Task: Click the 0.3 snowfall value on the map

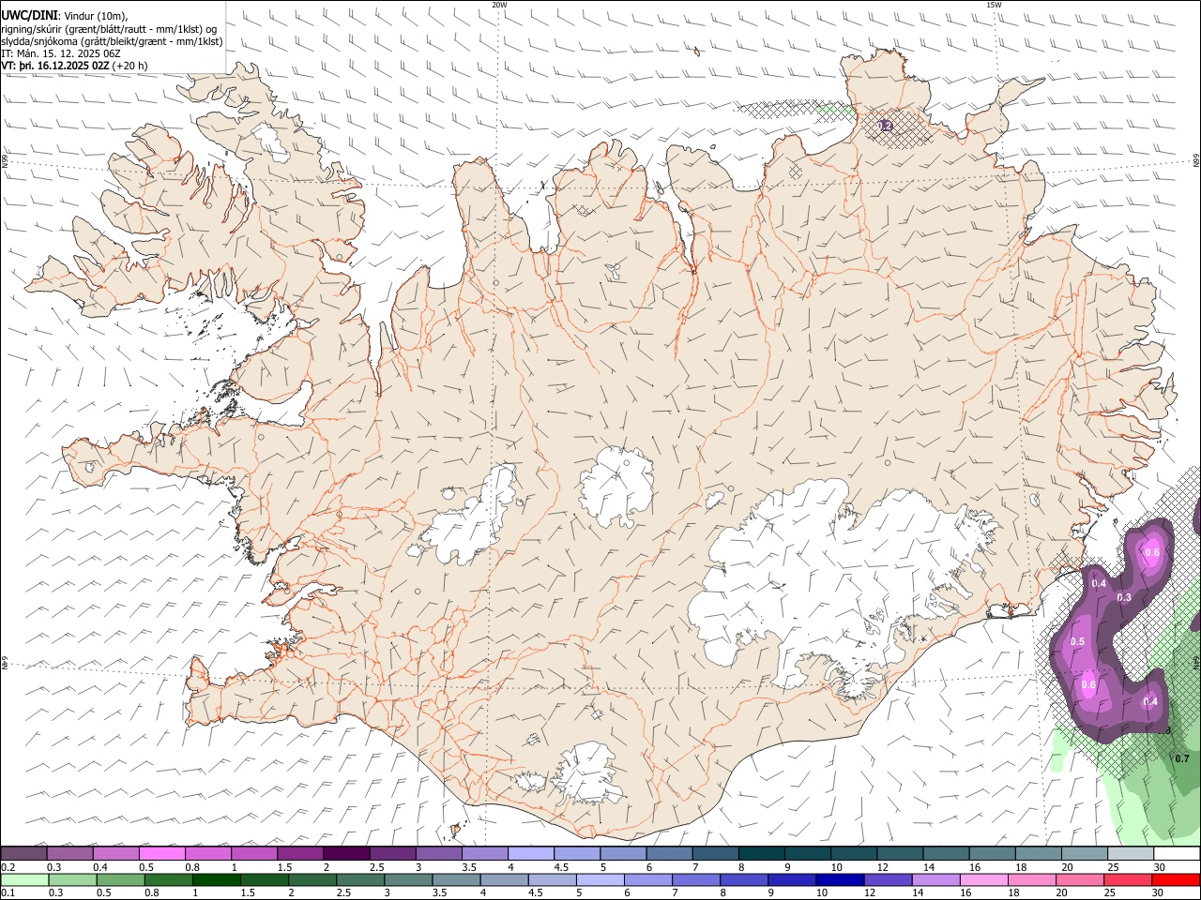Action: pos(1124,597)
